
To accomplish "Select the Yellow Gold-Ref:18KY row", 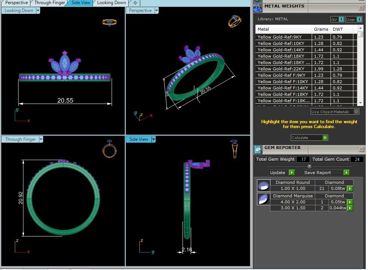I will tap(306, 56).
